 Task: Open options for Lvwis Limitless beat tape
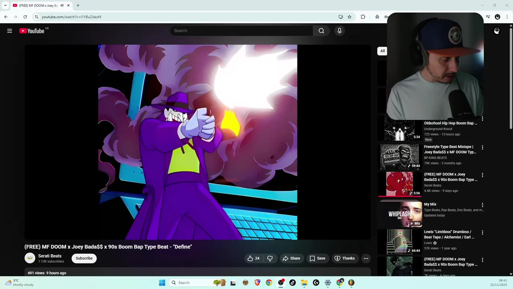coord(483,232)
